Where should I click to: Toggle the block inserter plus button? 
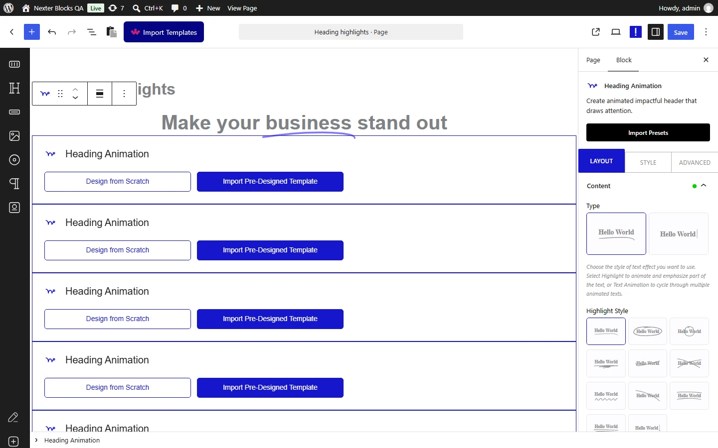[32, 32]
